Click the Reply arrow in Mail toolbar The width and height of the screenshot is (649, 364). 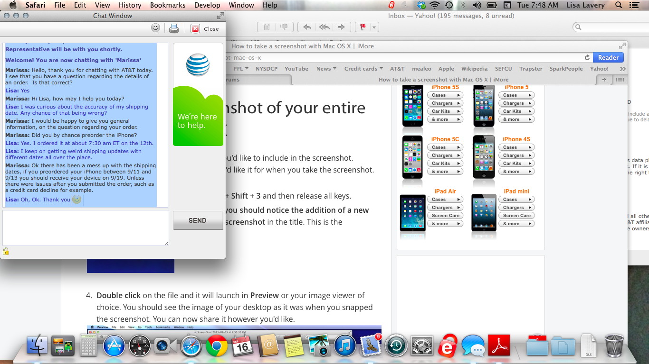[307, 27]
